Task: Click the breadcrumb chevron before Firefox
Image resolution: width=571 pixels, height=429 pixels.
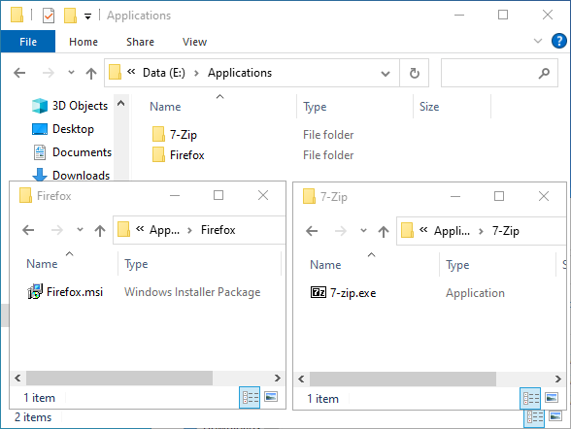Action: point(189,231)
